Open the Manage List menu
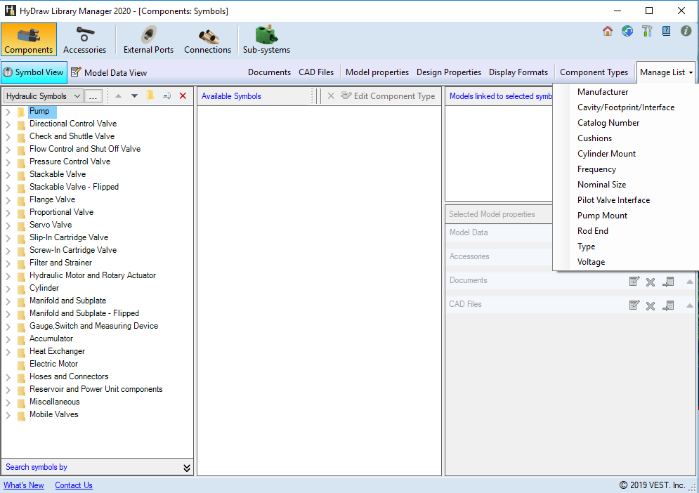 coord(666,72)
